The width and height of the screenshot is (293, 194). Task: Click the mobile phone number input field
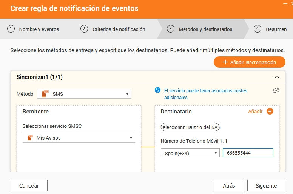[x=248, y=153]
